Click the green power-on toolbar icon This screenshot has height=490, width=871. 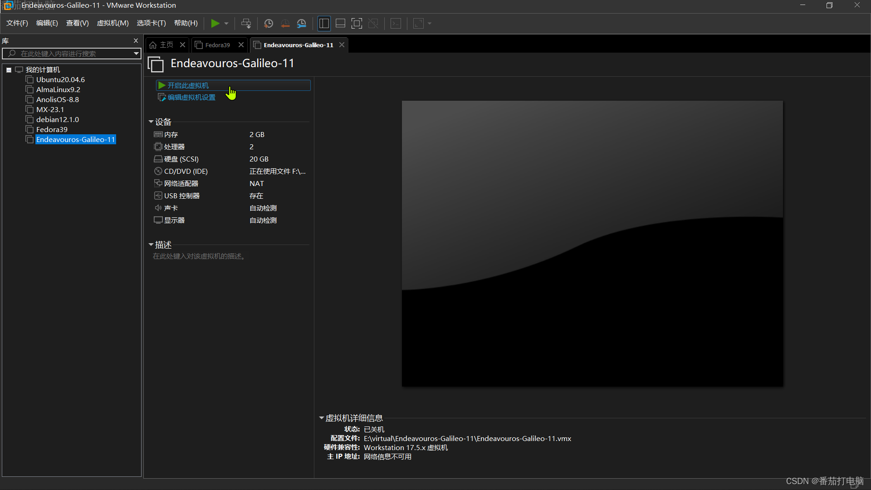pos(215,24)
